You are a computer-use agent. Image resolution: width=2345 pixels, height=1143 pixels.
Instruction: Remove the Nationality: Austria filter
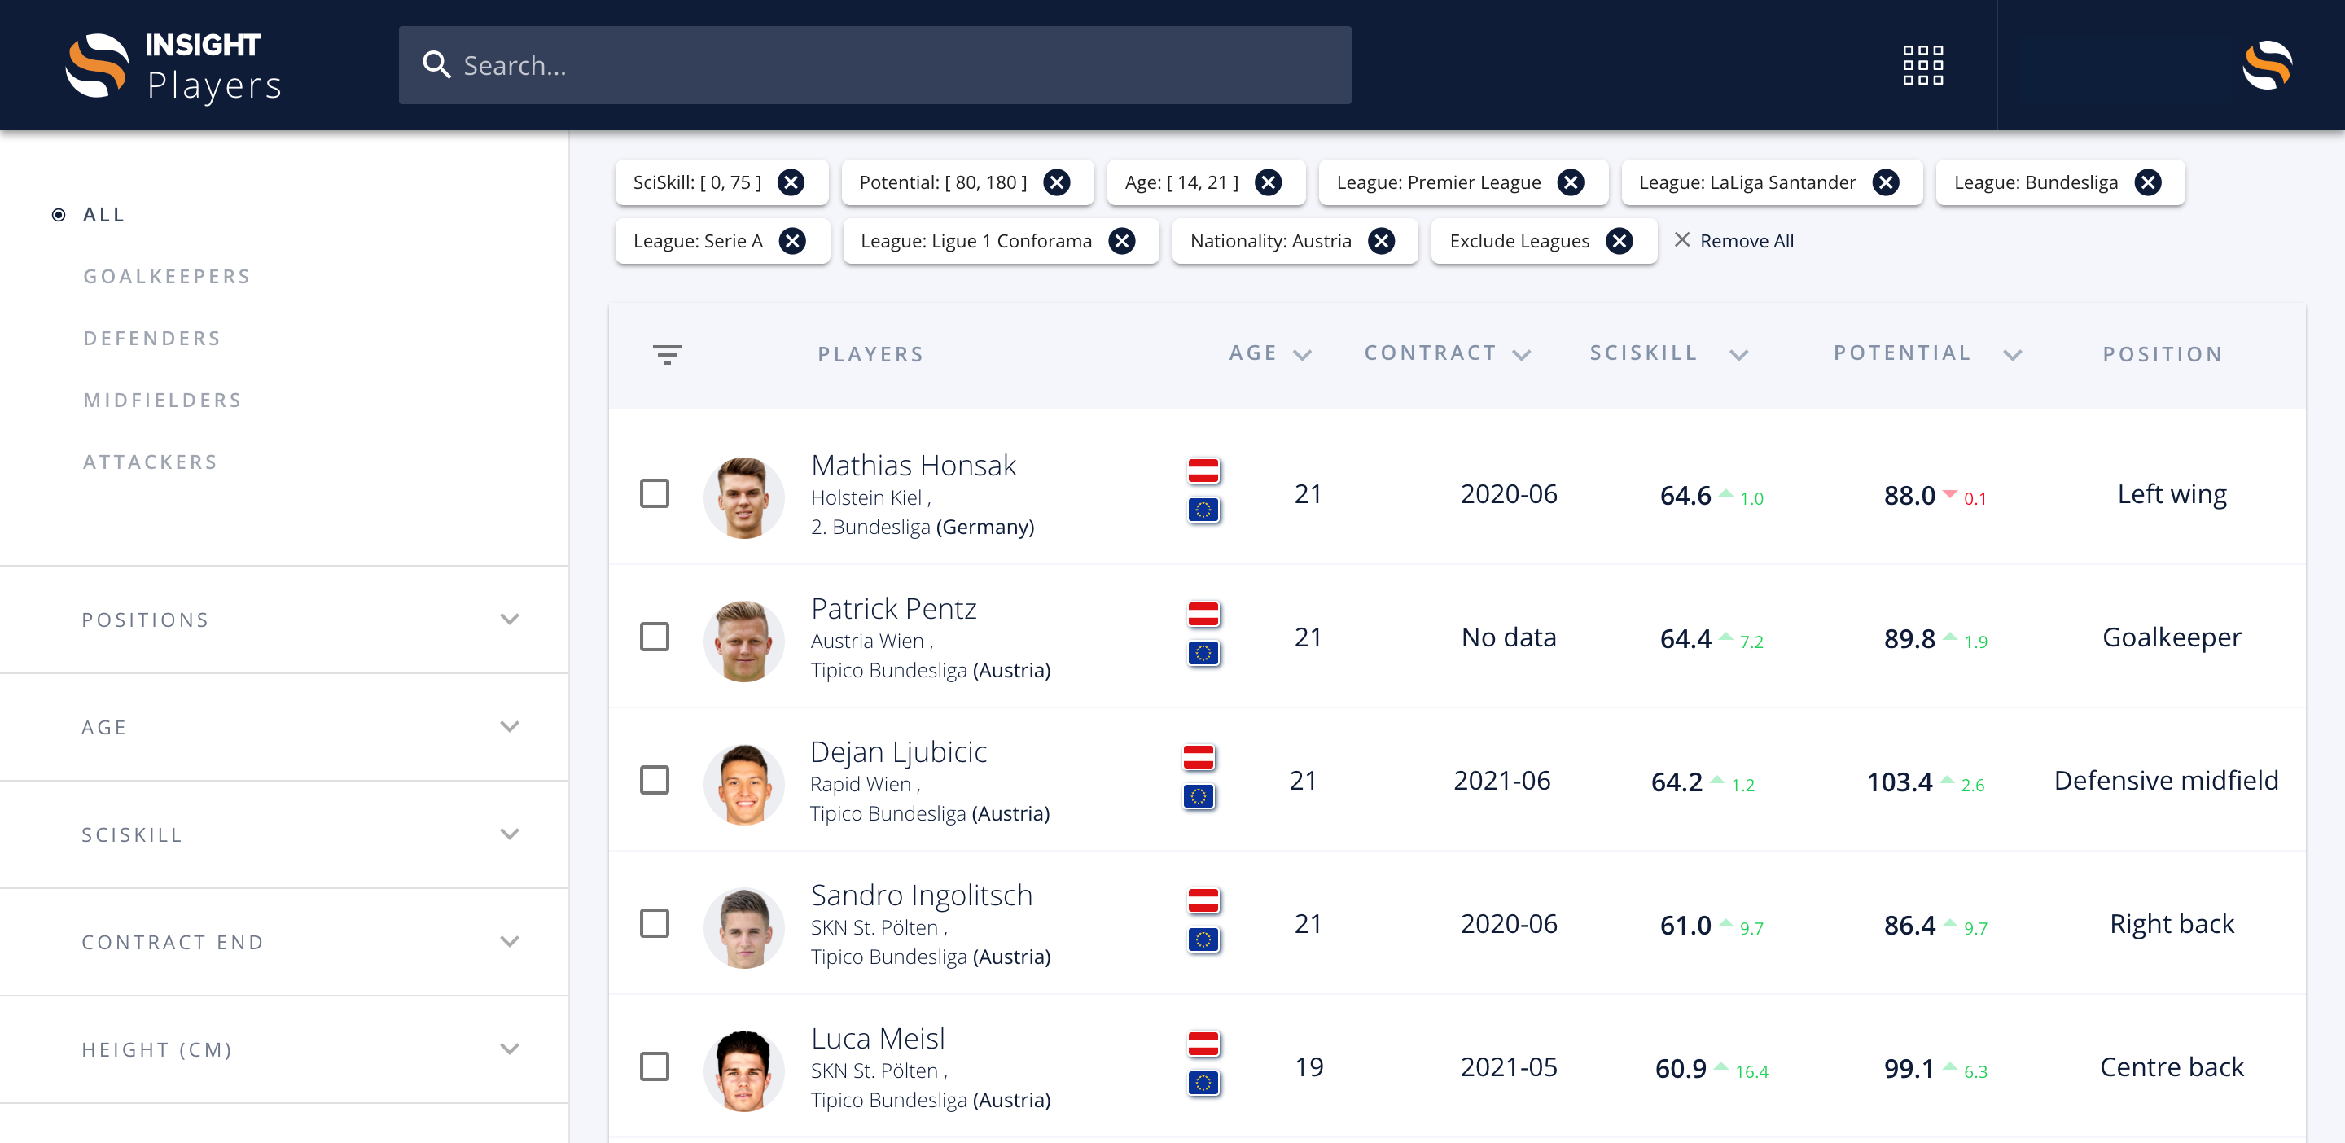click(1381, 241)
